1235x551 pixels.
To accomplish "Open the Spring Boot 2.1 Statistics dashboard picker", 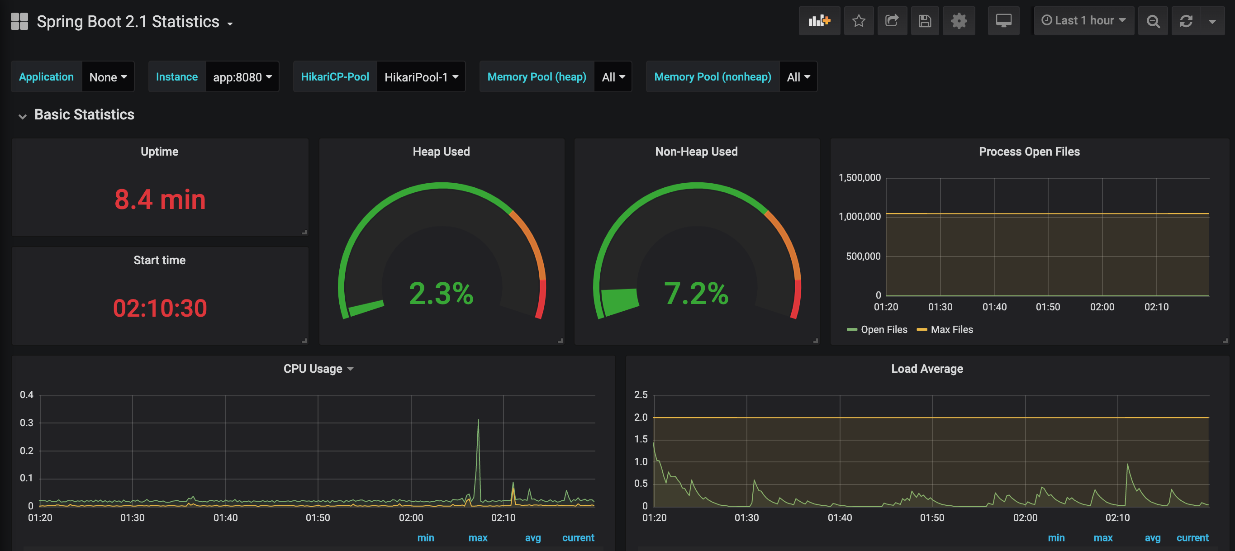I will [x=135, y=22].
